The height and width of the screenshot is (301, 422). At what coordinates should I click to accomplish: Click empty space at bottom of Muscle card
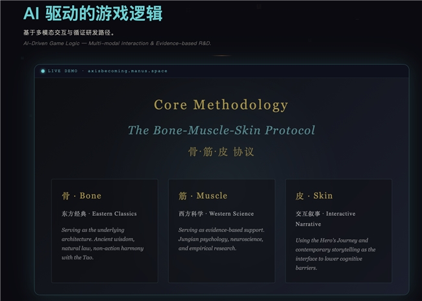click(221, 270)
